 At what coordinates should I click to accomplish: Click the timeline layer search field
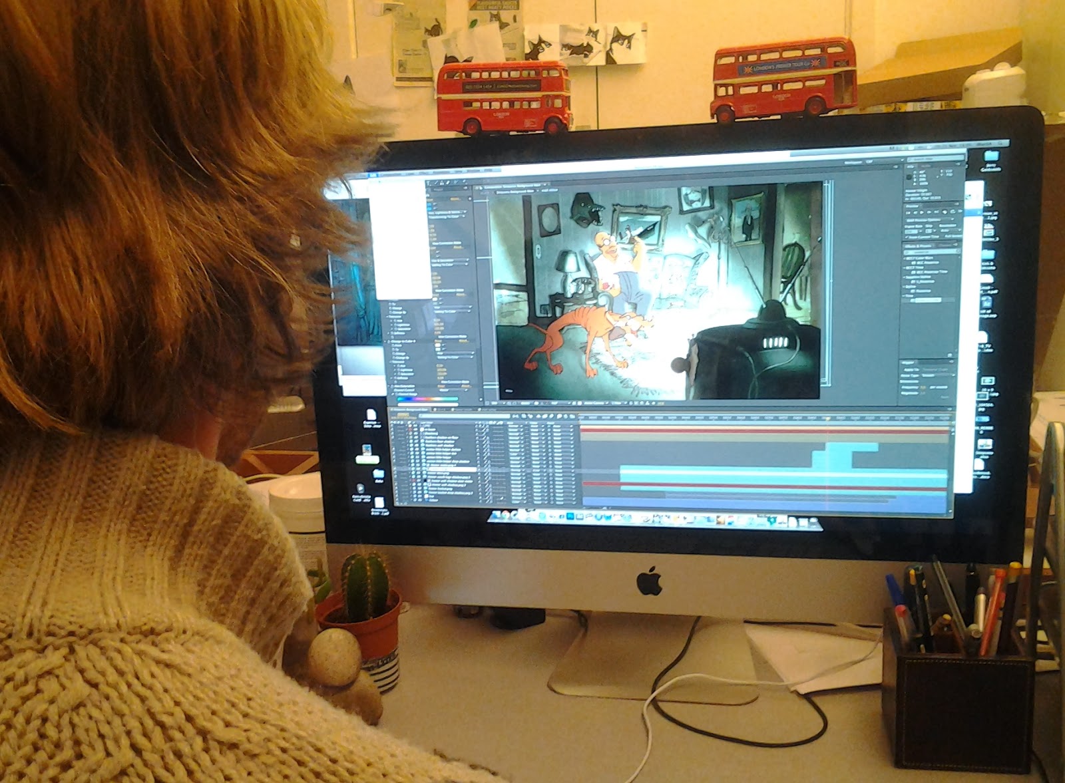click(466, 416)
